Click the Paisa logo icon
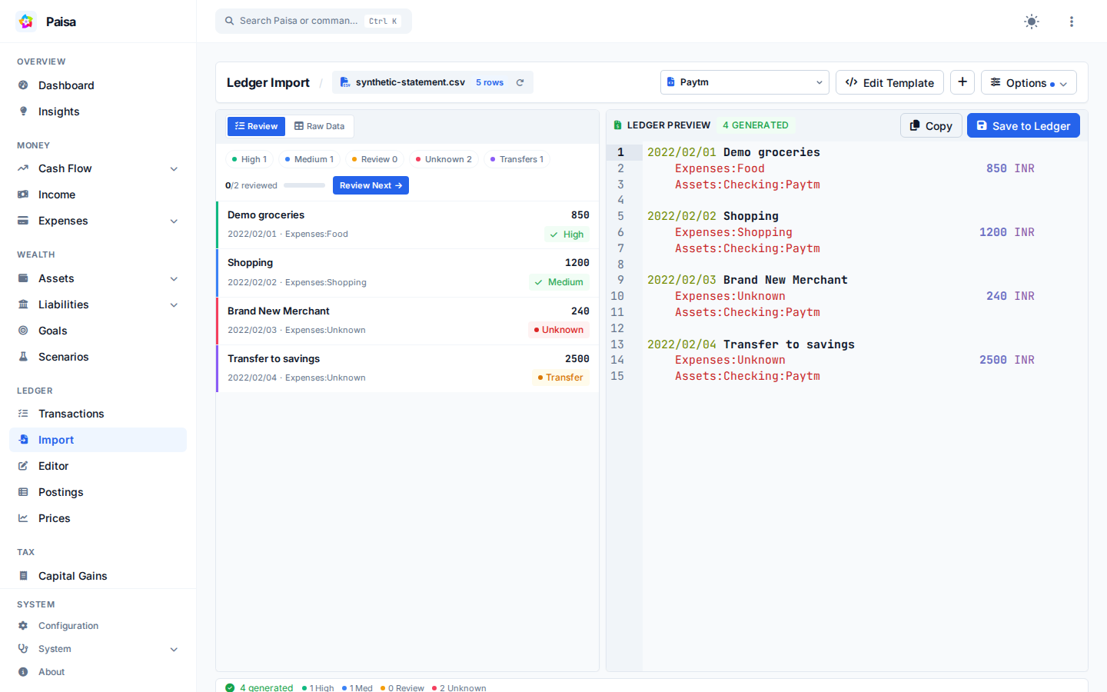This screenshot has height=692, width=1107. click(26, 22)
